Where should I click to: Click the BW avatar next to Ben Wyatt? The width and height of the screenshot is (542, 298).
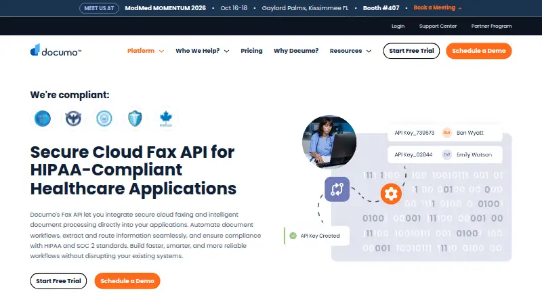coord(446,133)
